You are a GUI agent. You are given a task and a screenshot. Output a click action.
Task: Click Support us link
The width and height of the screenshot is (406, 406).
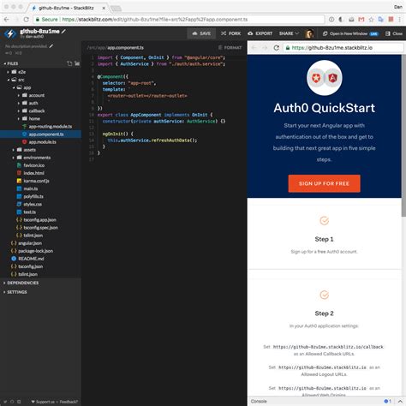point(43,402)
